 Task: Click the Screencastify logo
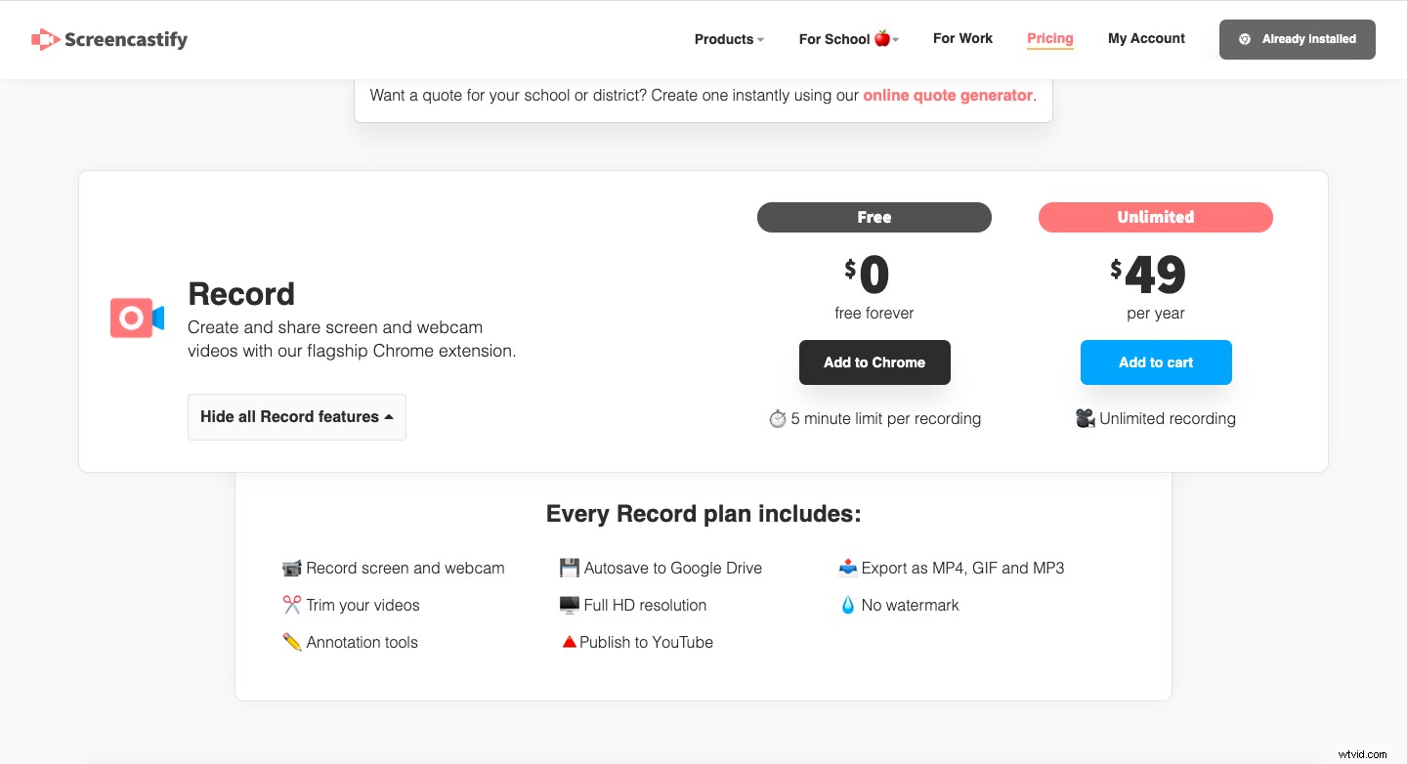click(108, 39)
